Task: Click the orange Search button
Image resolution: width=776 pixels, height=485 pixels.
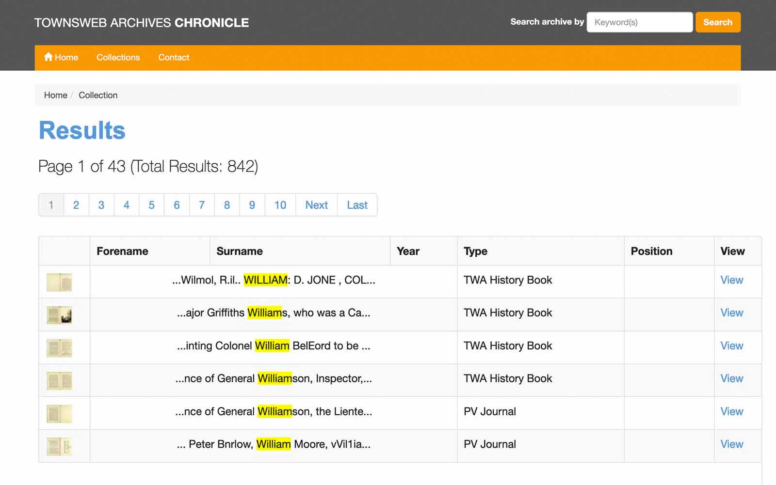Action: pyautogui.click(x=718, y=22)
